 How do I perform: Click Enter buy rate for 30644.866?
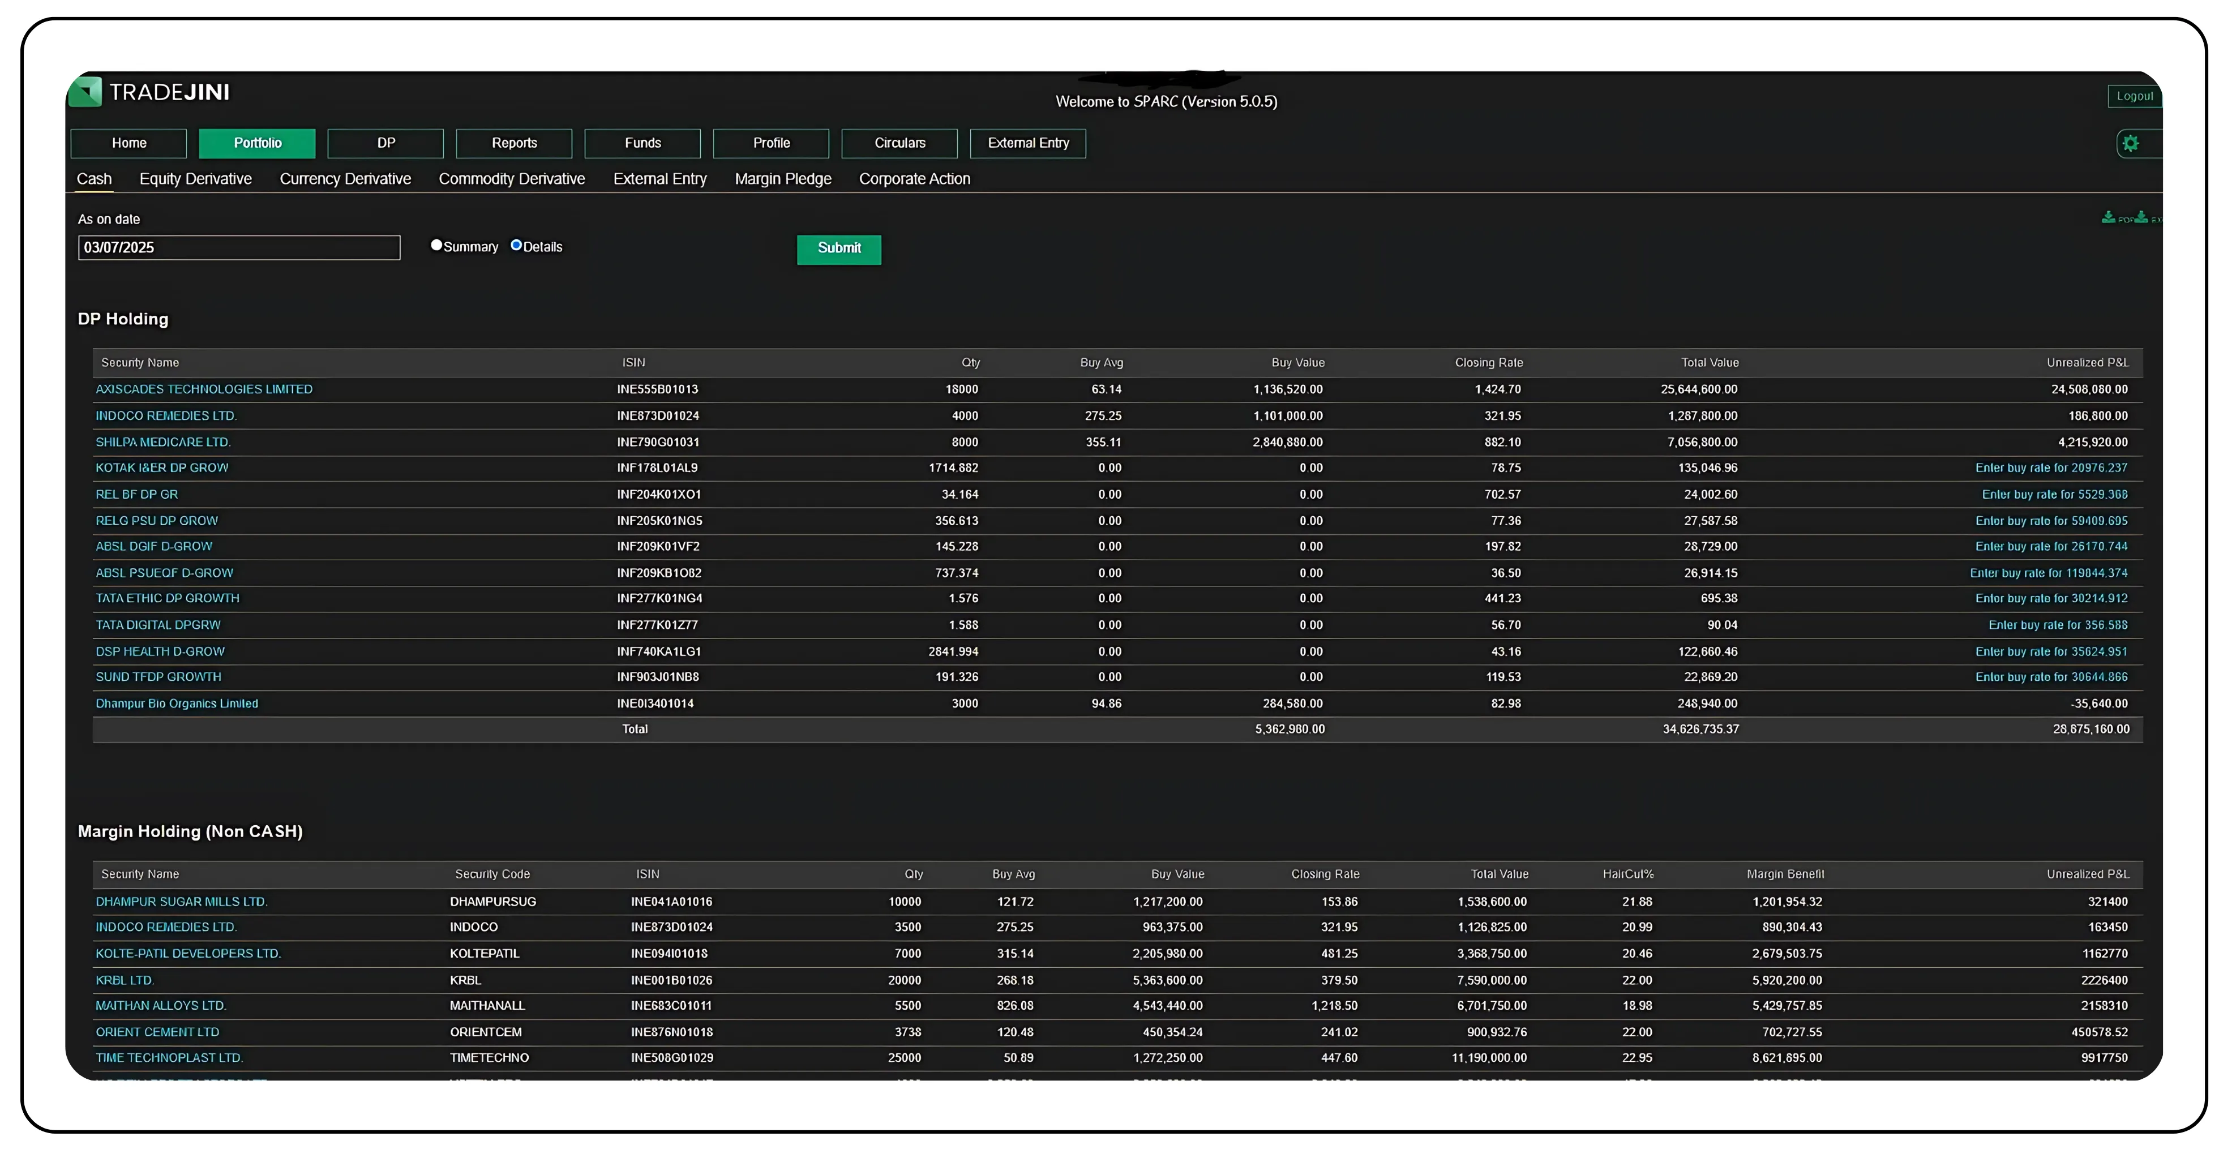click(2051, 677)
